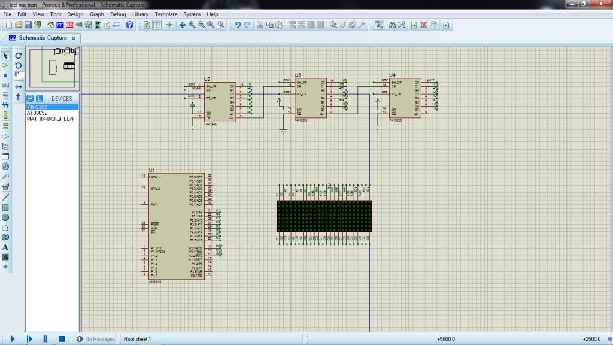Save the design with the floppy disk icon
613x345 pixels.
click(x=28, y=25)
